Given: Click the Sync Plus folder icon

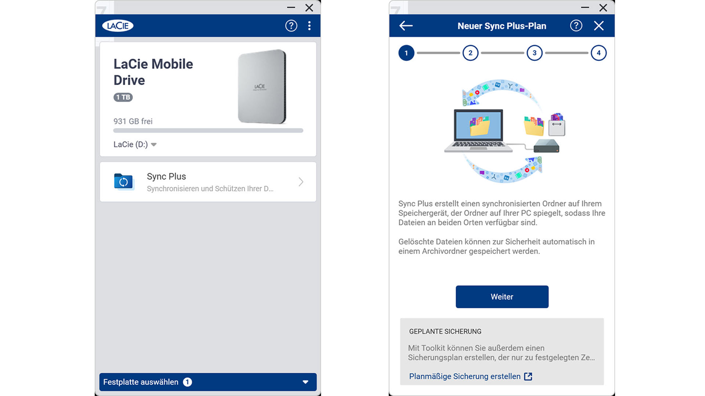Looking at the screenshot, I should coord(123,182).
